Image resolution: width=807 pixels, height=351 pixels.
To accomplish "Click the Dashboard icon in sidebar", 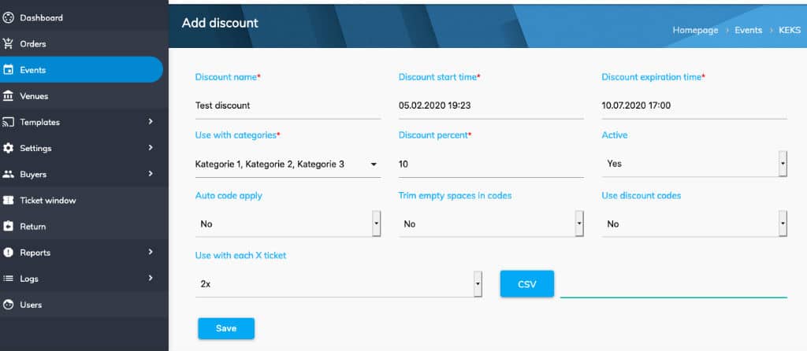I will click(x=8, y=17).
